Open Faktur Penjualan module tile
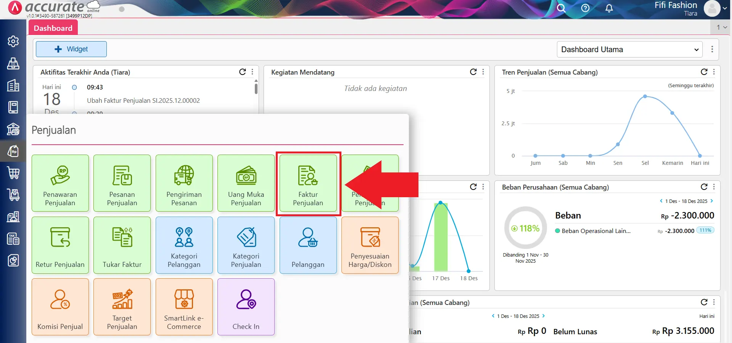 308,183
